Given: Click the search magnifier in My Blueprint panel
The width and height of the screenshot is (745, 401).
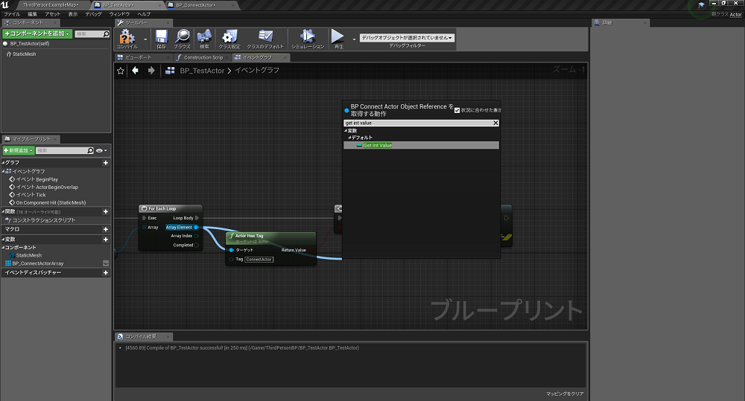Looking at the screenshot, I should point(90,150).
